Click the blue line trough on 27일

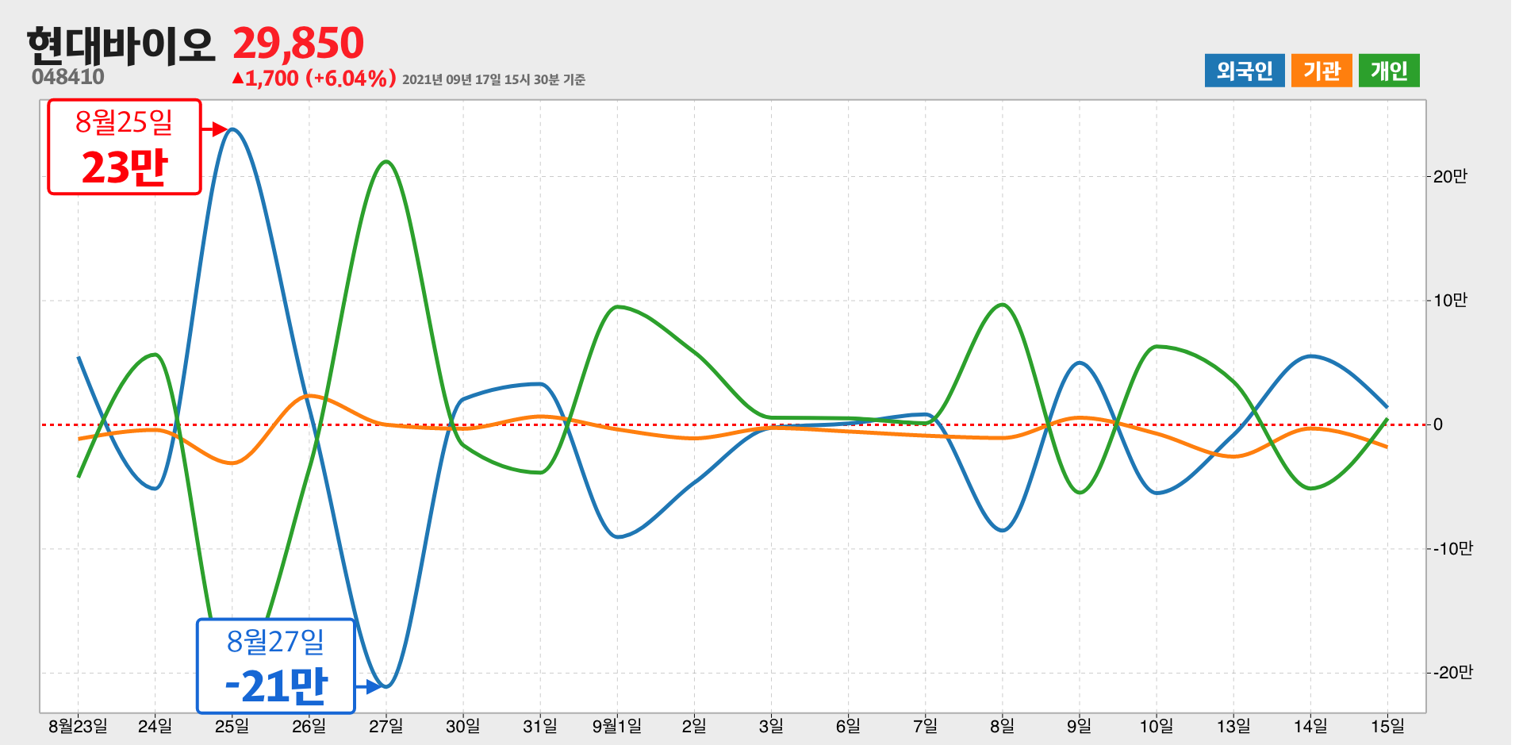pyautogui.click(x=386, y=686)
